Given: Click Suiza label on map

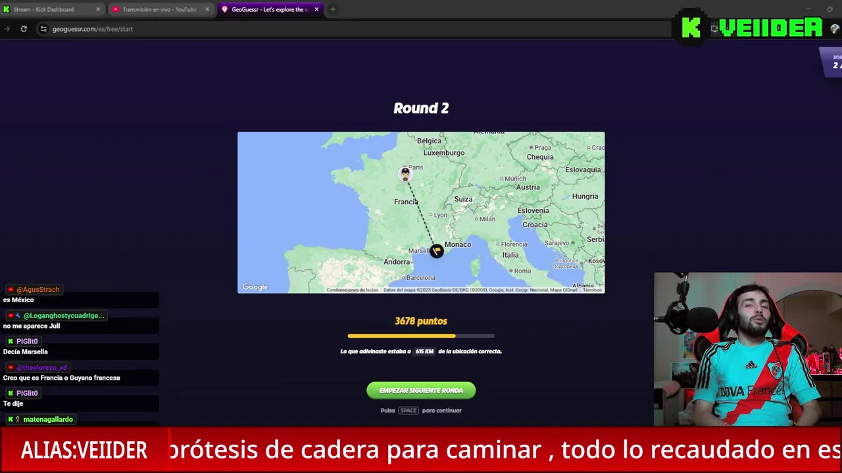Looking at the screenshot, I should (463, 199).
